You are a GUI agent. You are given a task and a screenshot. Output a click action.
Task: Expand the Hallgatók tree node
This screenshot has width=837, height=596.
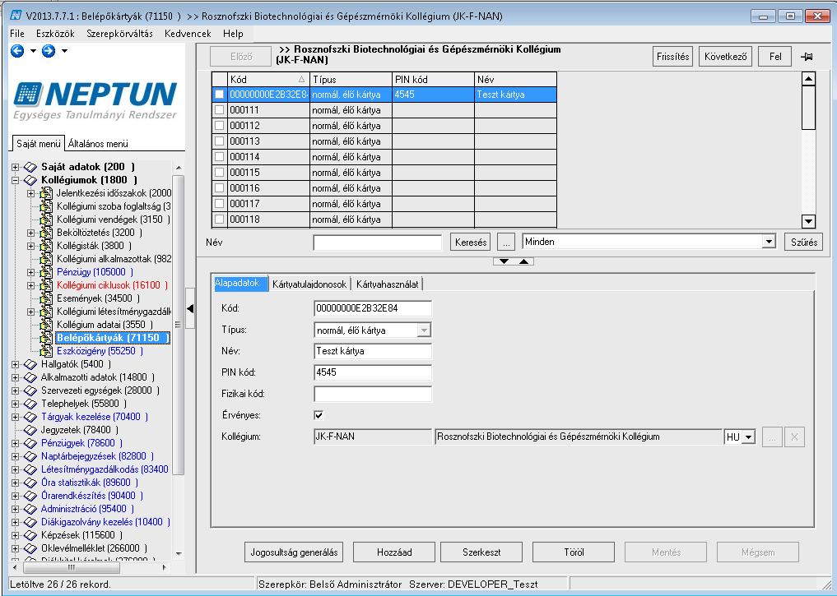tap(15, 365)
